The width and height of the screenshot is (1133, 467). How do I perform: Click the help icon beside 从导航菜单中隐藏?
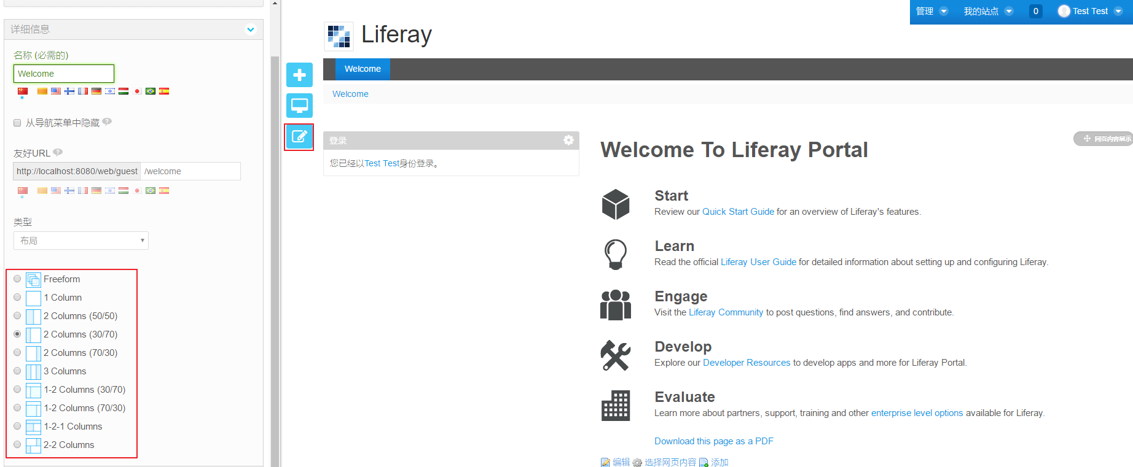[x=107, y=122]
